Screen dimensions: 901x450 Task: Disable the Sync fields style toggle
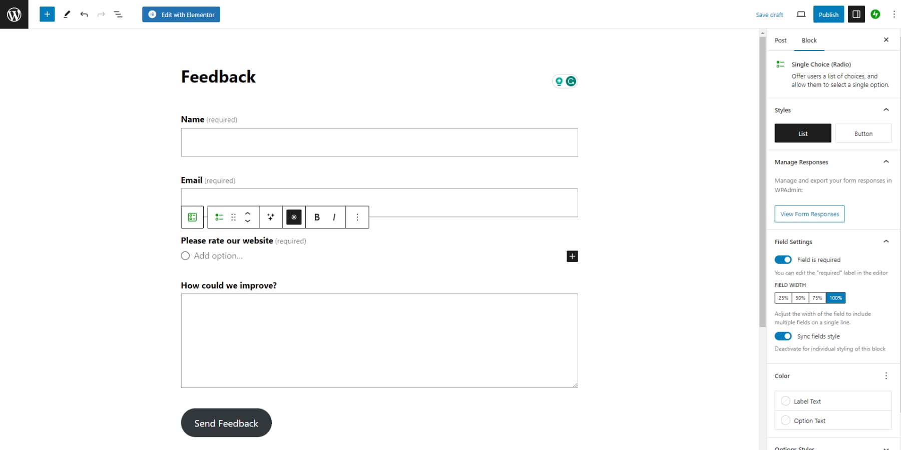[782, 336]
